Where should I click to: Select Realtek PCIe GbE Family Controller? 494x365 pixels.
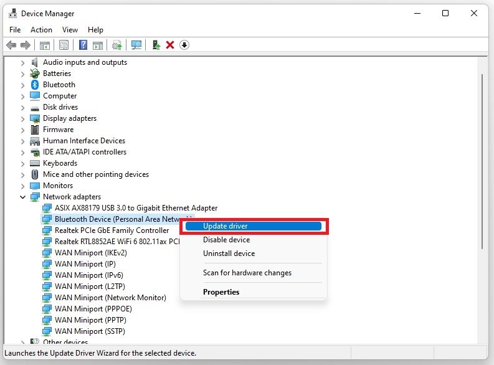[112, 230]
